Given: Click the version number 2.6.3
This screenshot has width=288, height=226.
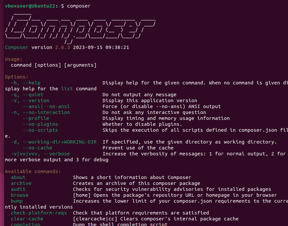Looking at the screenshot, I should [x=62, y=47].
